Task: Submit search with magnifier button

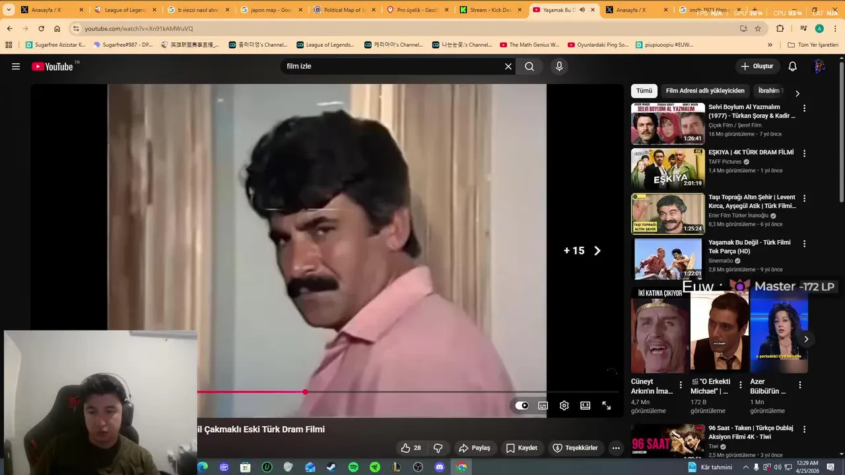Action: [529, 67]
